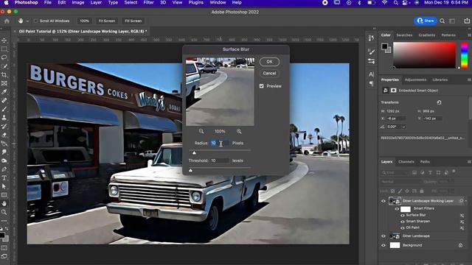
Task: Hide the Diner Landscape Working Layer
Action: pyautogui.click(x=383, y=201)
